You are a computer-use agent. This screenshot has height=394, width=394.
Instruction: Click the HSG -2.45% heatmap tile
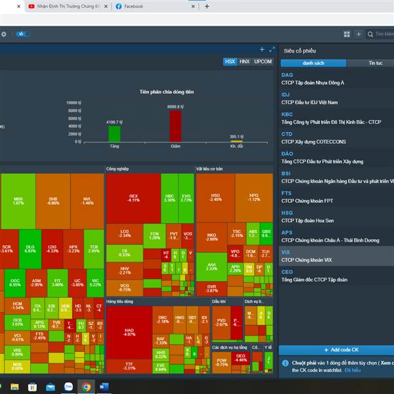coord(215,198)
